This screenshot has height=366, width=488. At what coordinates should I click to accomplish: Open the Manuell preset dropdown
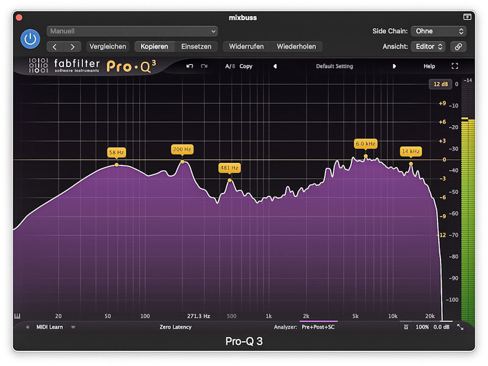tap(132, 31)
